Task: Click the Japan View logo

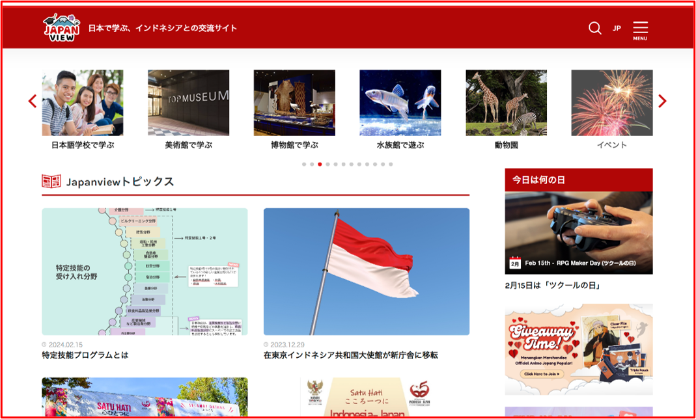Action: coord(62,27)
